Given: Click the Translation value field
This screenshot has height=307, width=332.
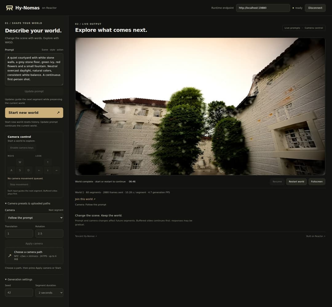Looking at the screenshot, I should click(19, 233).
